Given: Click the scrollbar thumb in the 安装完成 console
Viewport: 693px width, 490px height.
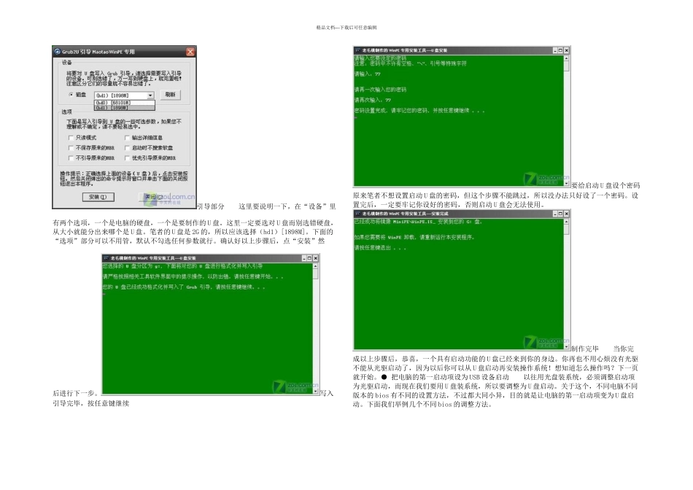Looking at the screenshot, I should tap(567, 228).
